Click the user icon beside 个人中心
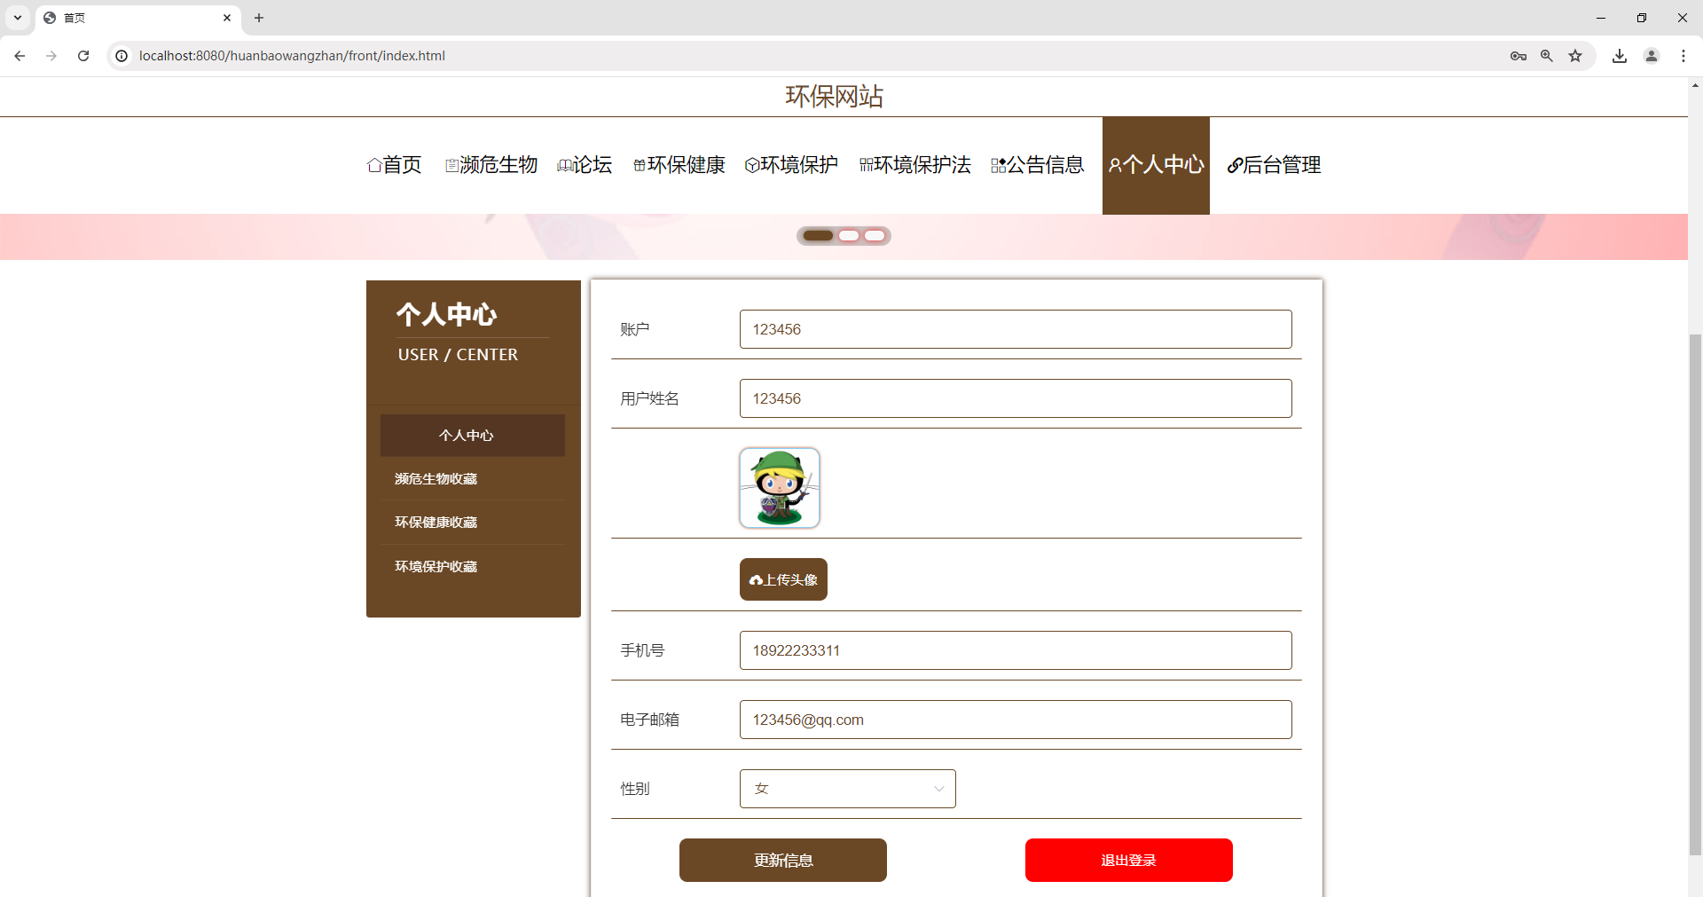The width and height of the screenshot is (1703, 897). pyautogui.click(x=1114, y=165)
